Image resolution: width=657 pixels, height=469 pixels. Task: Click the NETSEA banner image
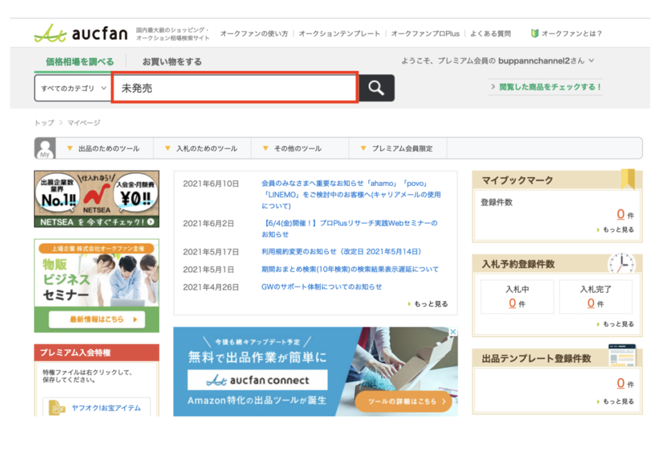pos(96,199)
